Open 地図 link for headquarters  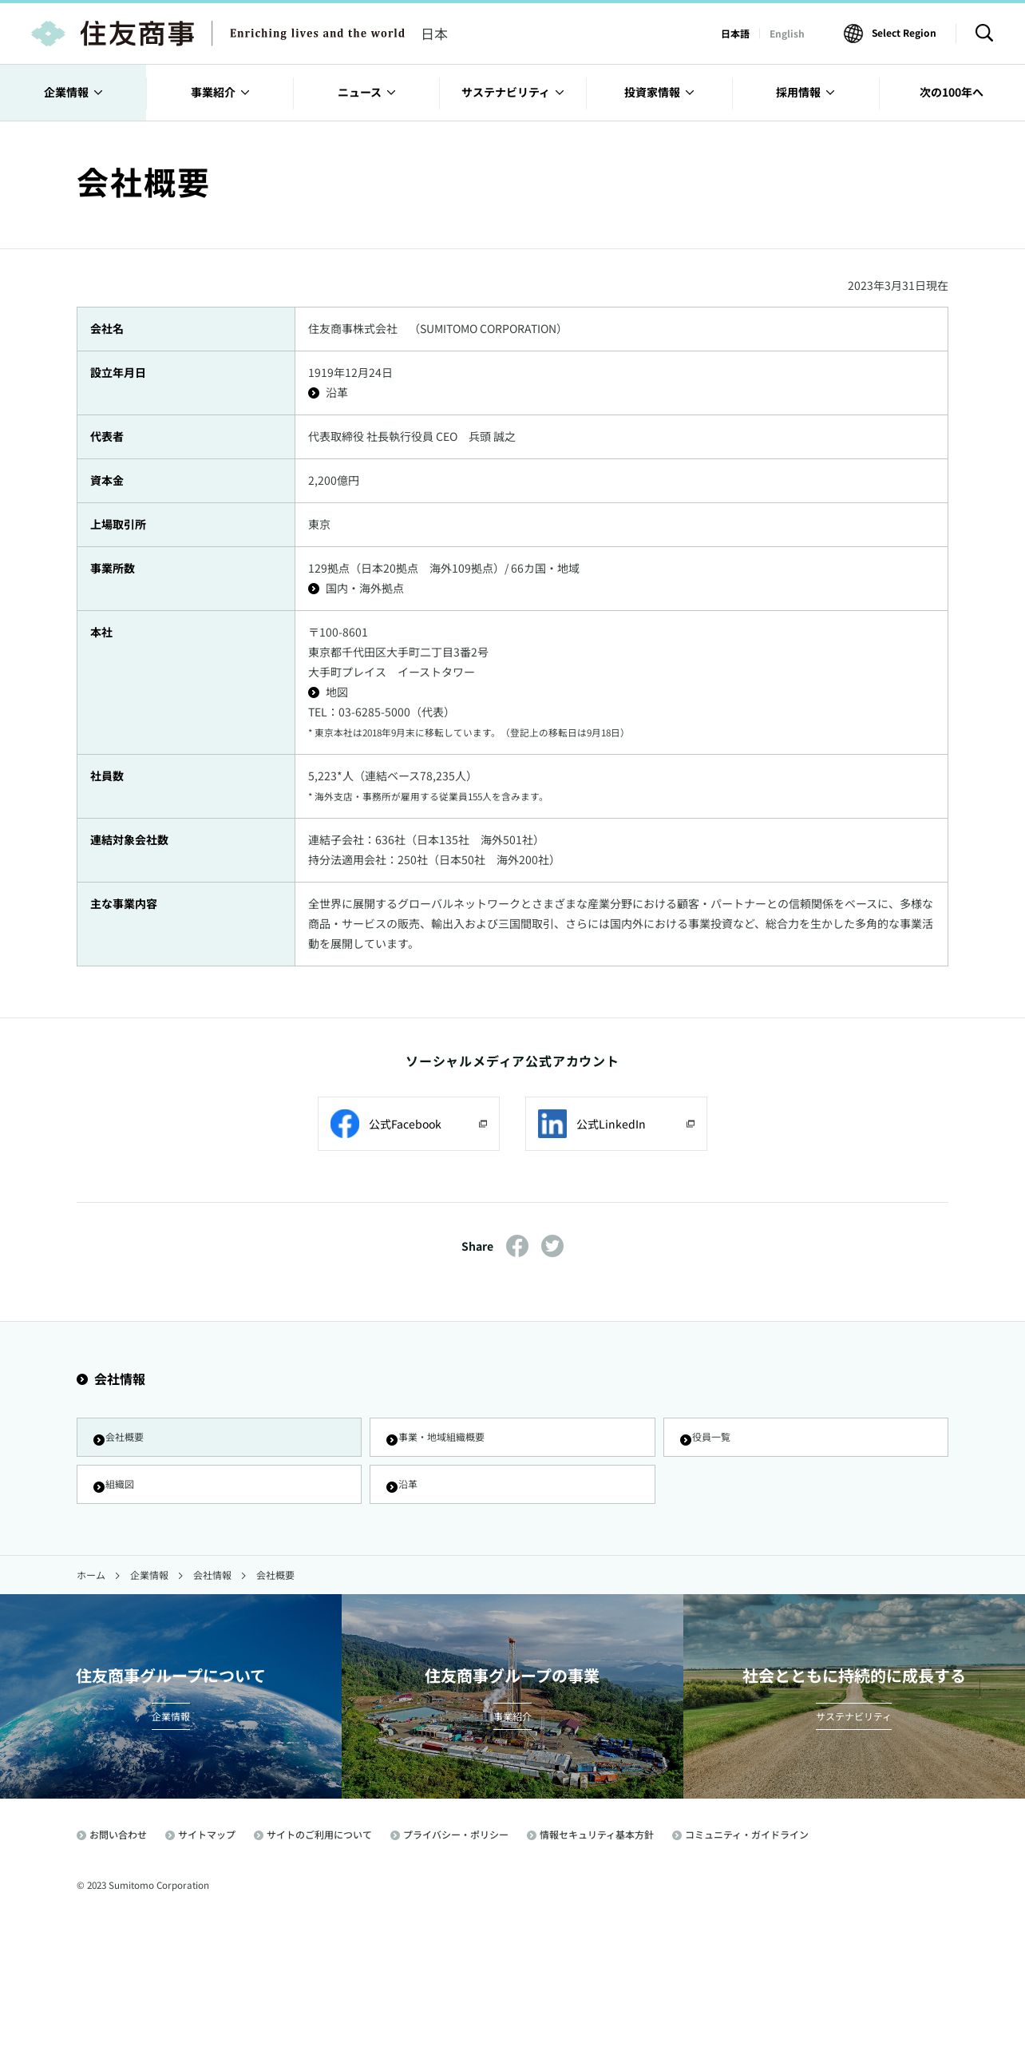pos(328,692)
